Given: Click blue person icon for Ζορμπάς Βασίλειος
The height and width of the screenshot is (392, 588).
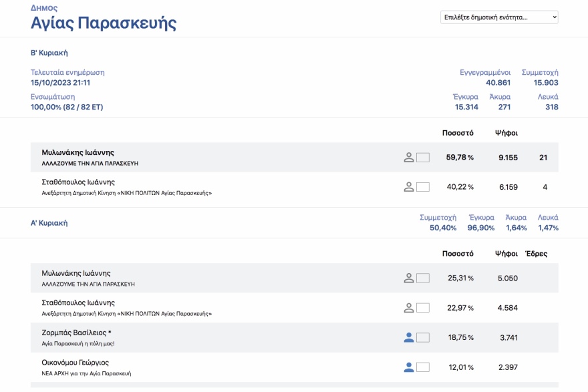Looking at the screenshot, I should (x=409, y=337).
